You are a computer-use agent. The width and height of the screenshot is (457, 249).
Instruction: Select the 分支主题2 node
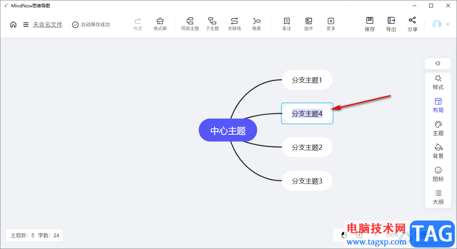(307, 147)
